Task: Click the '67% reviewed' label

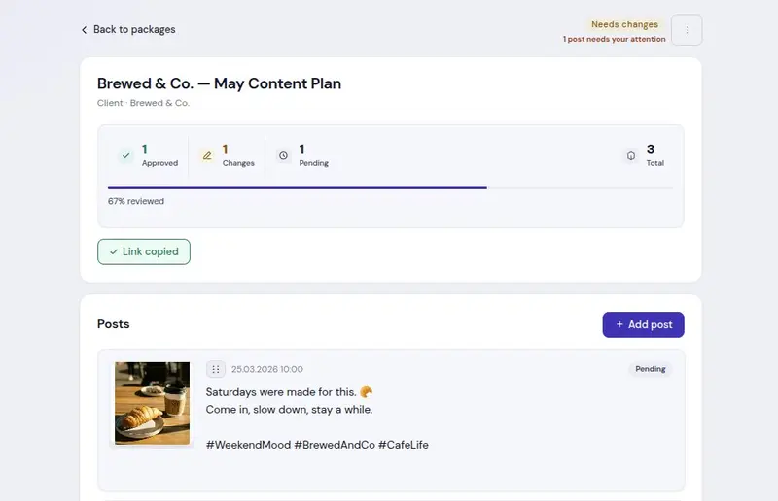Action: pos(136,201)
